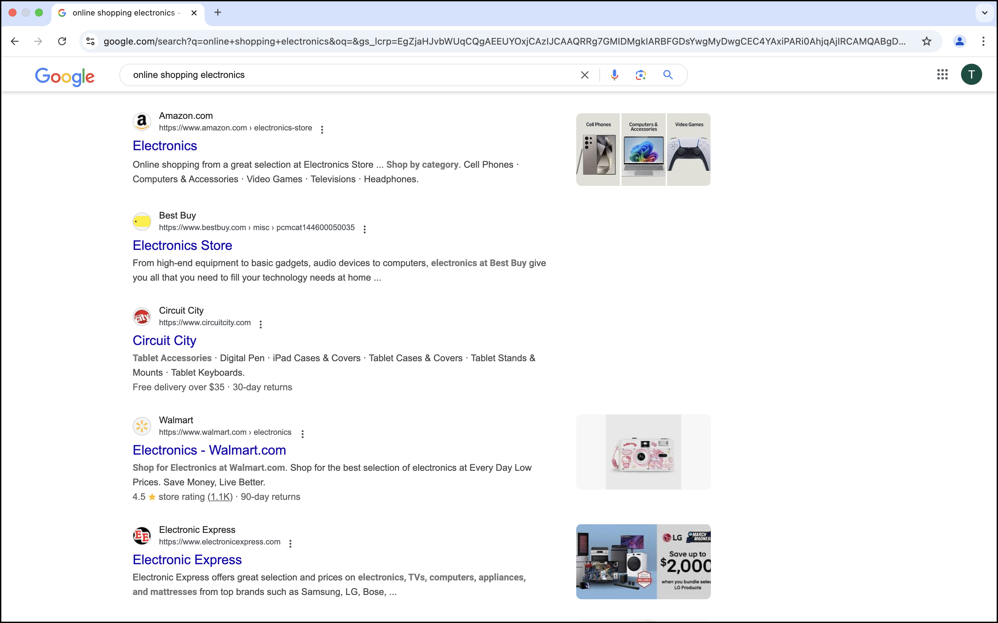The height and width of the screenshot is (623, 998).
Task: Open 'Electronic Express' result title link
Action: (187, 560)
